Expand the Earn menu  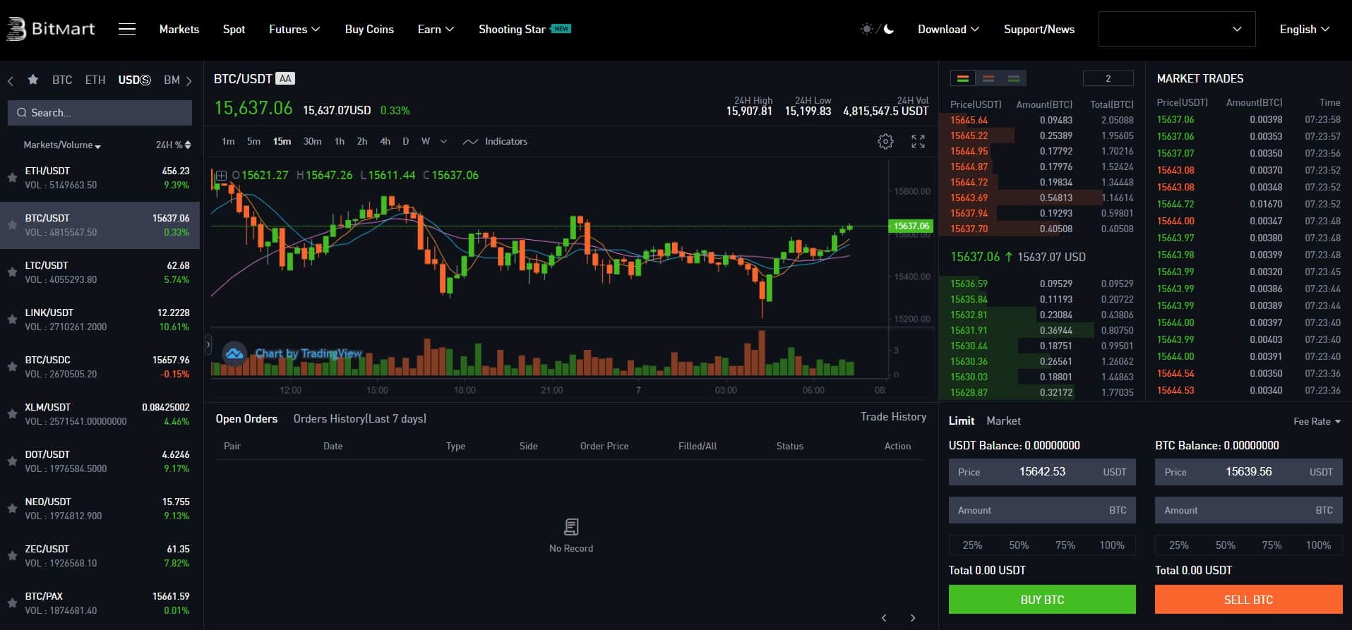[x=436, y=29]
